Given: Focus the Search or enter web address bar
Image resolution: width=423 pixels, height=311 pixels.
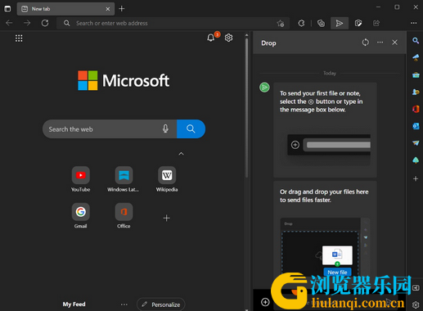Looking at the screenshot, I should (172, 23).
